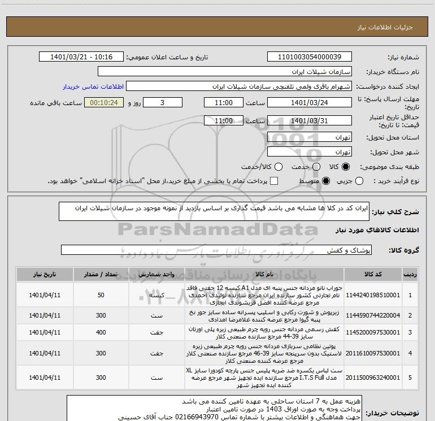Click the اطلاعات کالاهای مورد نیاز section heading
The height and width of the screenshot is (421, 435).
tap(377, 230)
